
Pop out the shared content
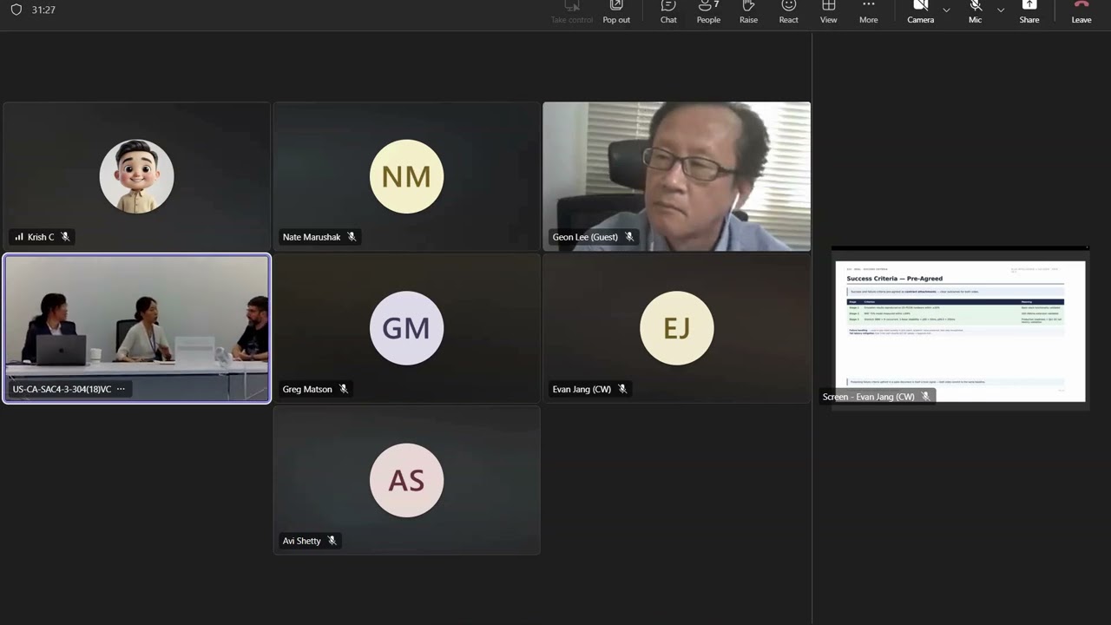[x=616, y=12]
